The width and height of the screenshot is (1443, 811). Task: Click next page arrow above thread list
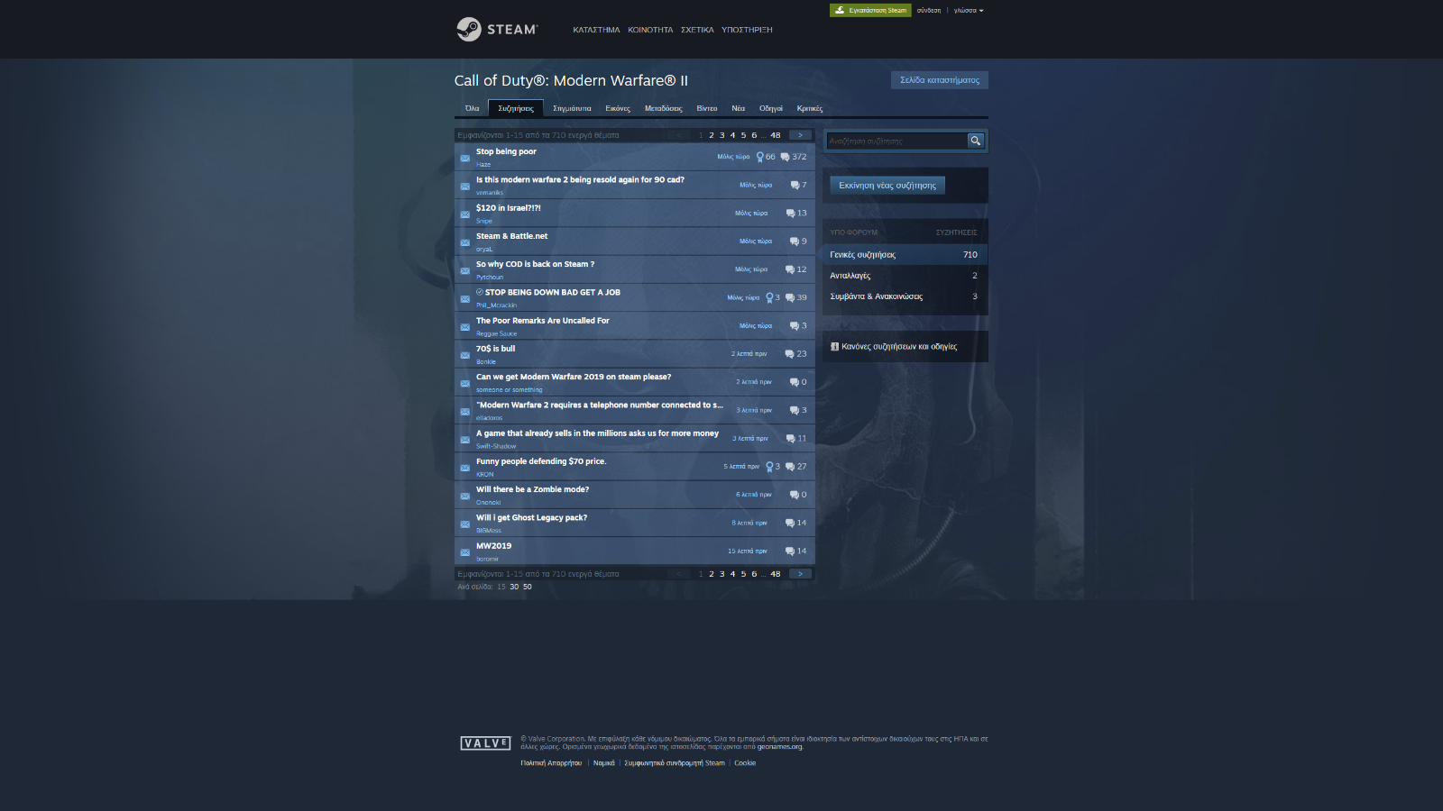800,135
